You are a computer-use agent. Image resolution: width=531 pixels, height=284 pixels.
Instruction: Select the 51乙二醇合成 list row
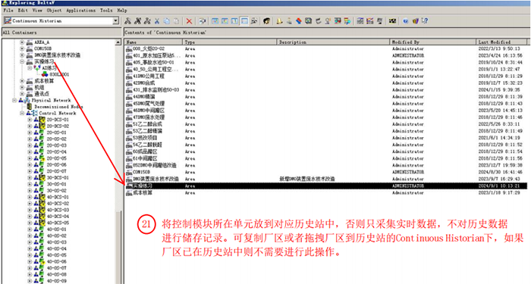point(325,124)
